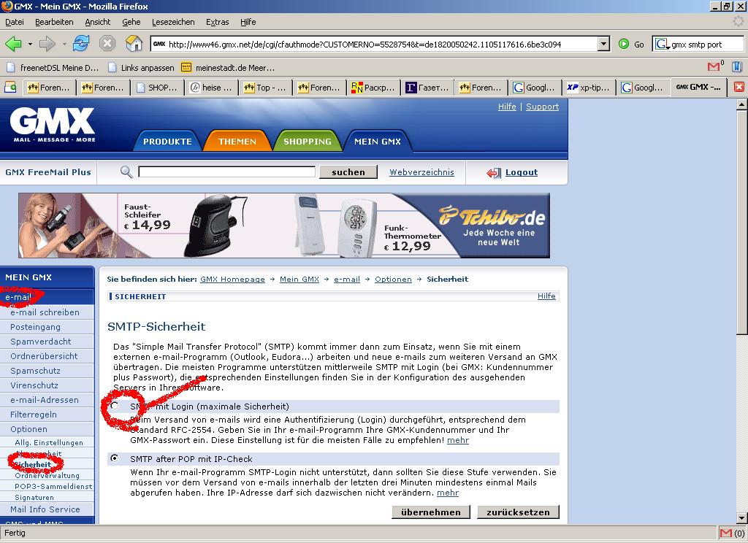Open the Ansicht menu
This screenshot has height=543, width=748.
pyautogui.click(x=98, y=22)
